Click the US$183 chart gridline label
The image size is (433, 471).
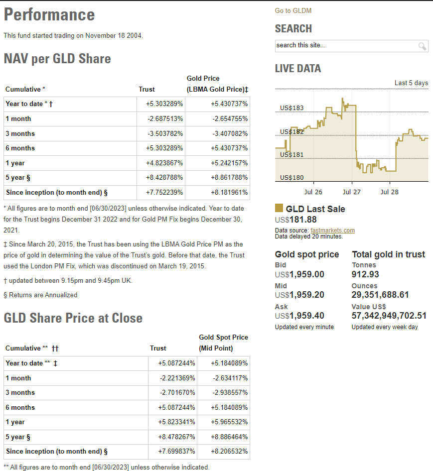click(x=292, y=108)
